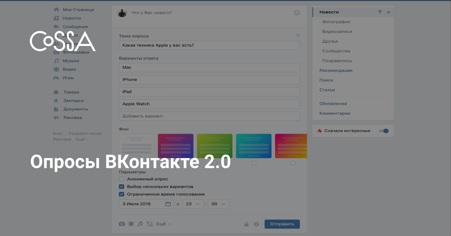Choose the pink-orange gradient poll background
Viewport: 451px width, 236px height.
(291, 146)
